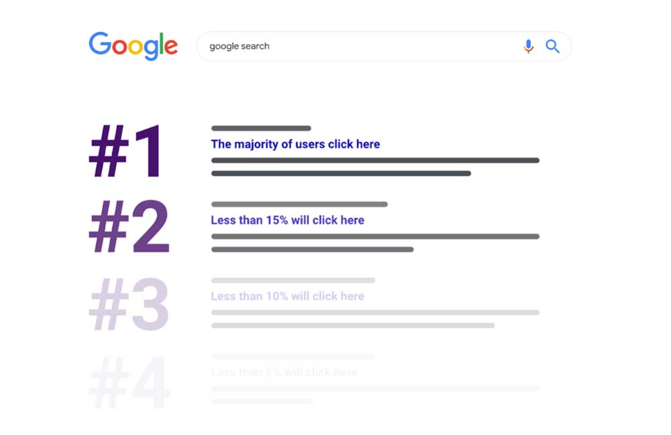Viewport: 671px width, 435px height.
Task: Click the short URL bar above first result
Action: click(x=261, y=128)
